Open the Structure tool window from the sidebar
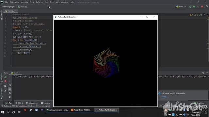Screen dimensions: 209x117 (x=2, y=79)
